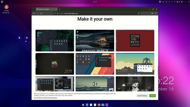The height and width of the screenshot is (107, 190).
Task: Click the padlock site security icon
Action: pos(57,13)
